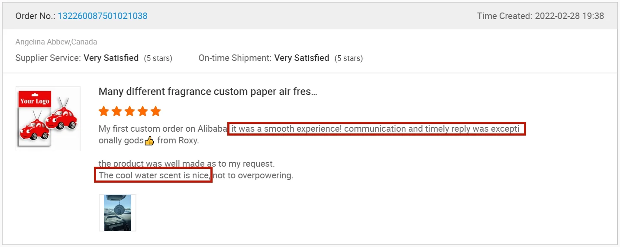Image resolution: width=620 pixels, height=247 pixels.
Task: Click the thumbs up emoji in review
Action: point(149,141)
